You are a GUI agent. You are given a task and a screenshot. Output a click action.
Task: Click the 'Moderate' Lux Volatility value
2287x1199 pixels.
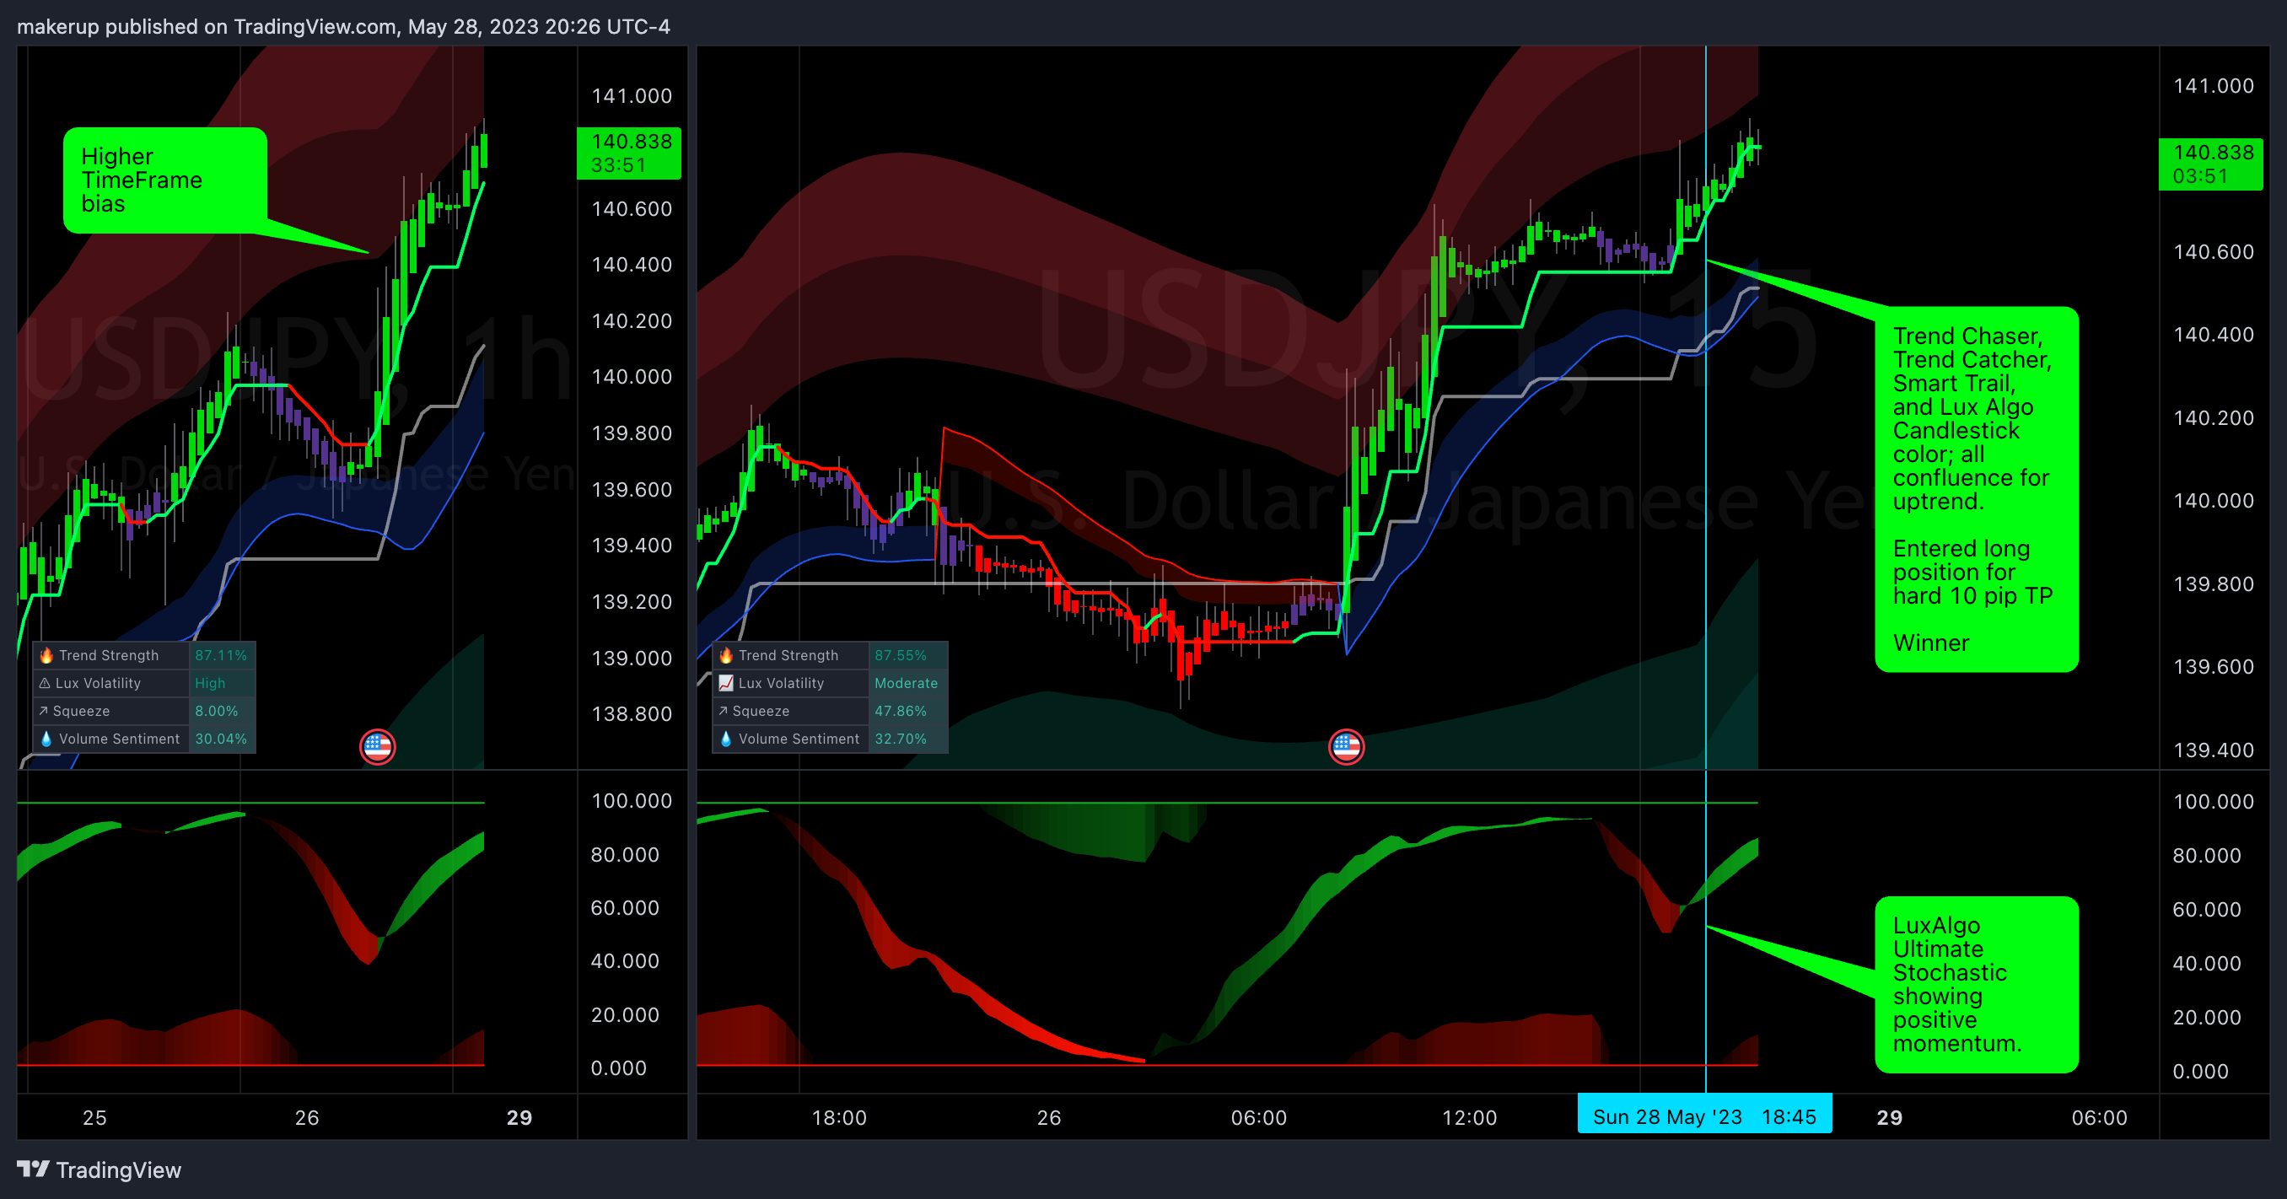(x=906, y=683)
